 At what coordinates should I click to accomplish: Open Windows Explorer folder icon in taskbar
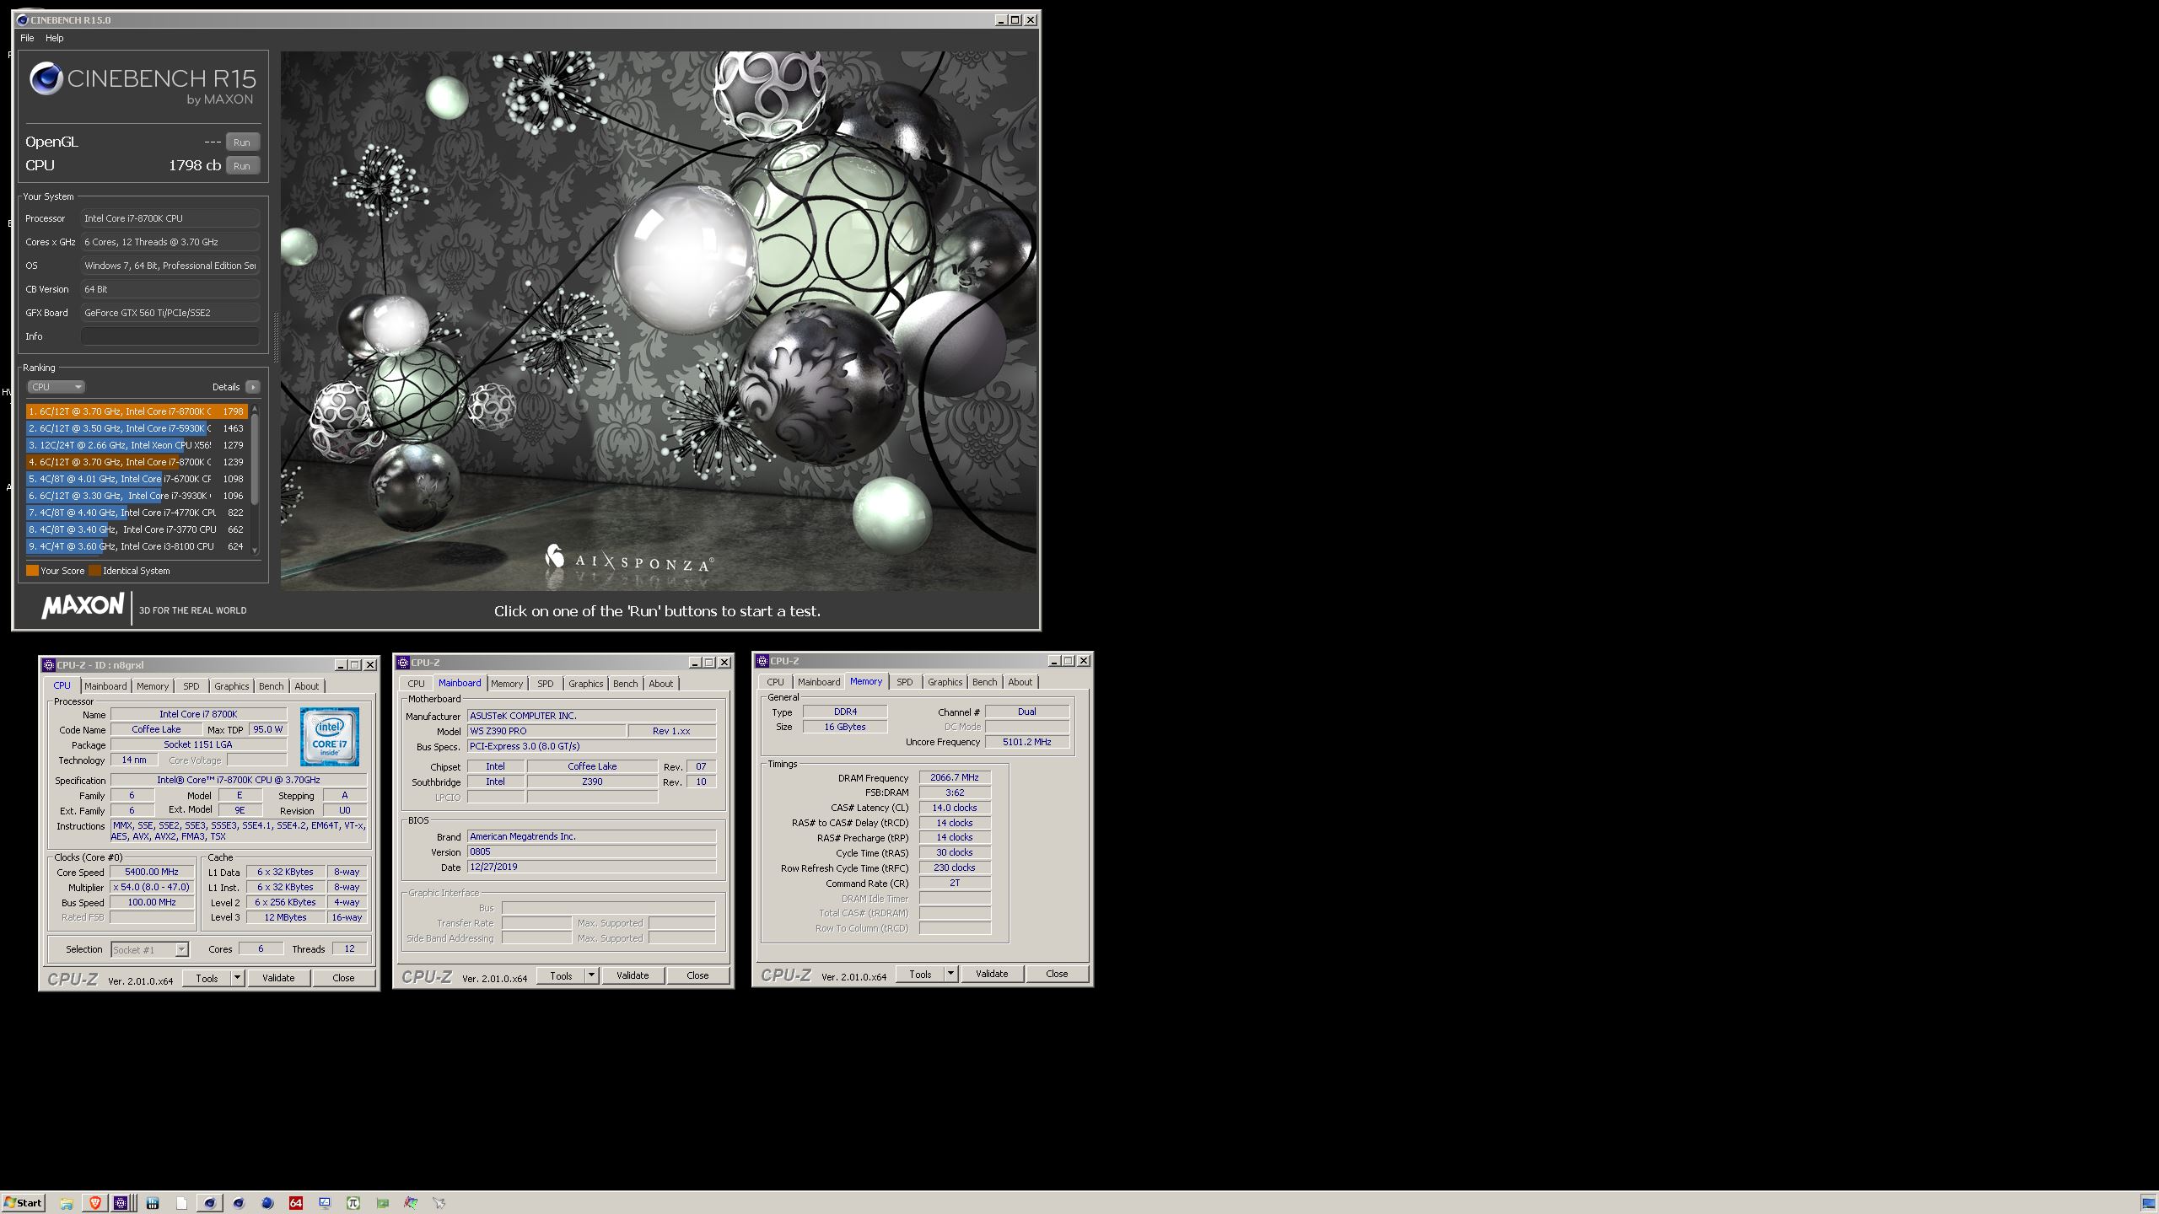pos(67,1203)
